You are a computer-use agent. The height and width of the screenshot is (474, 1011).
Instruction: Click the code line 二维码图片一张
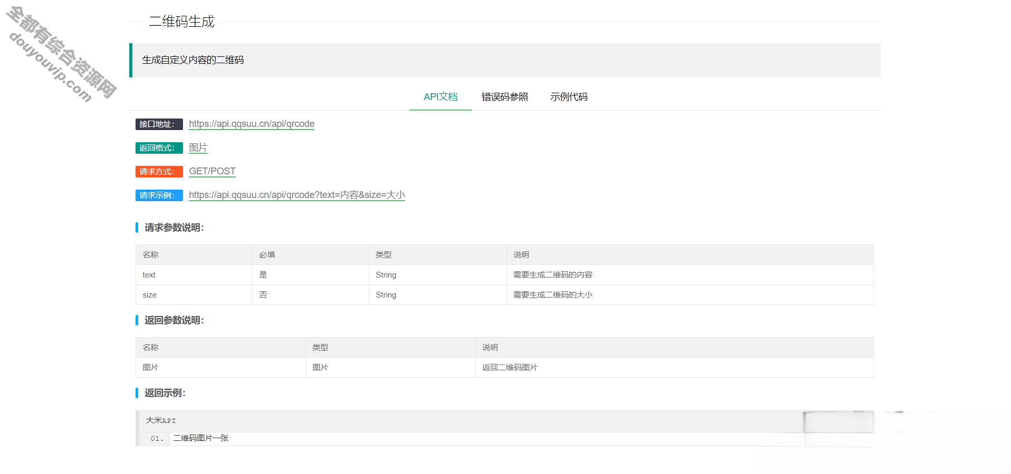pyautogui.click(x=201, y=438)
